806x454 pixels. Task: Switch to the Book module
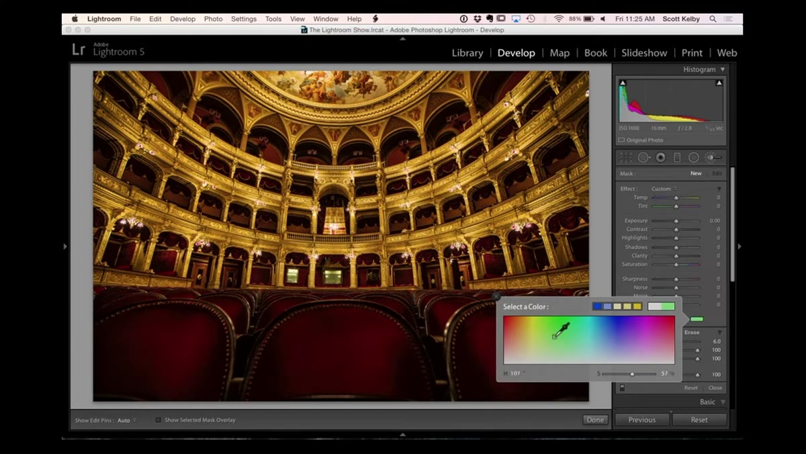[x=596, y=53]
